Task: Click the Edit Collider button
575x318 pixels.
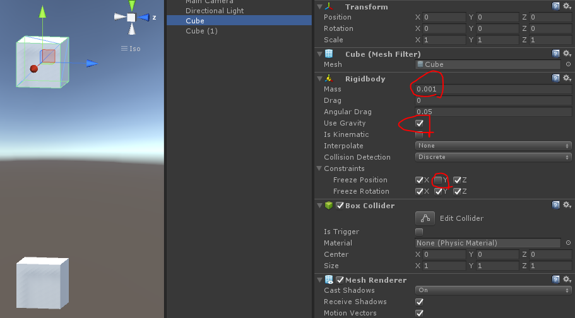Action: coord(425,218)
